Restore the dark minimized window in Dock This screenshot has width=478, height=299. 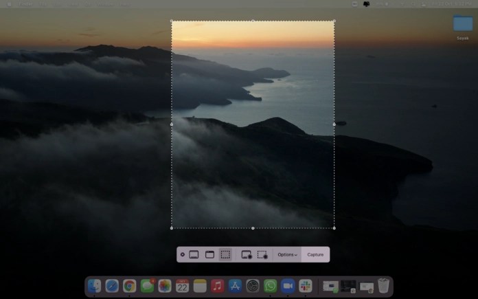click(348, 287)
